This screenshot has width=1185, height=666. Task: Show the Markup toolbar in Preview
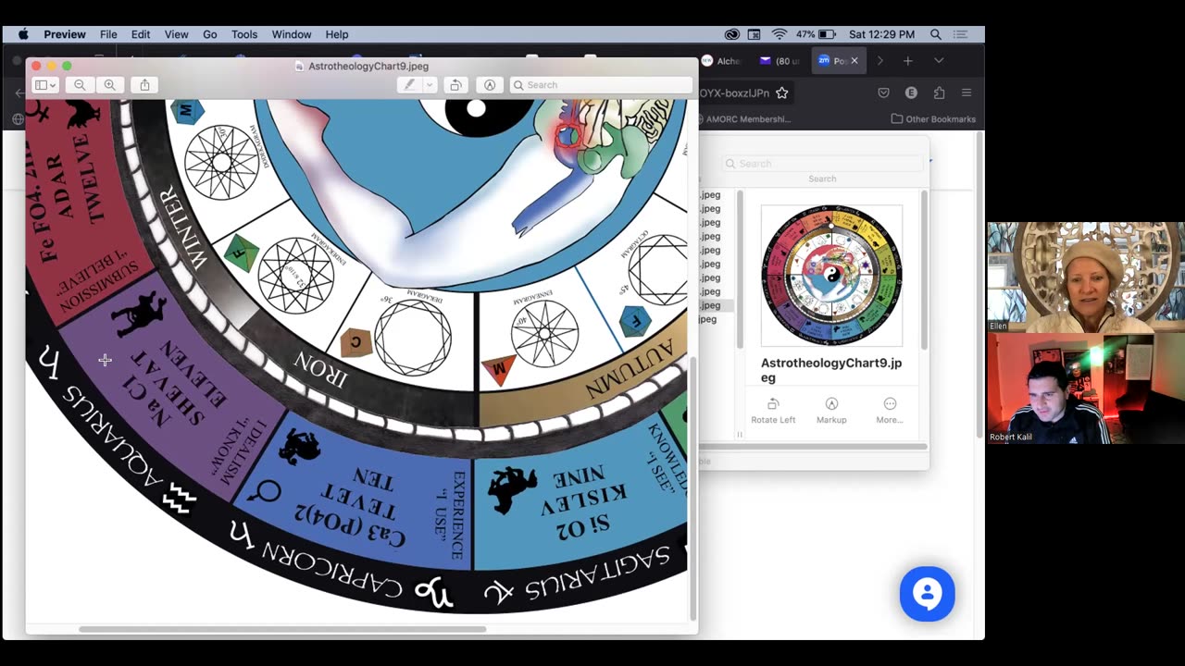(489, 85)
